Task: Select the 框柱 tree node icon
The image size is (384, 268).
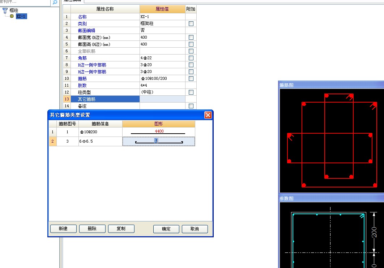Action: tap(5, 10)
